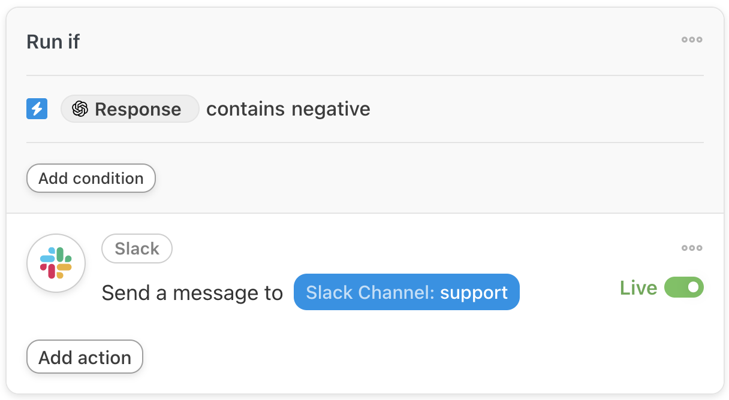The height and width of the screenshot is (400, 729).
Task: Click the round Slack logo icon
Action: [x=56, y=263]
